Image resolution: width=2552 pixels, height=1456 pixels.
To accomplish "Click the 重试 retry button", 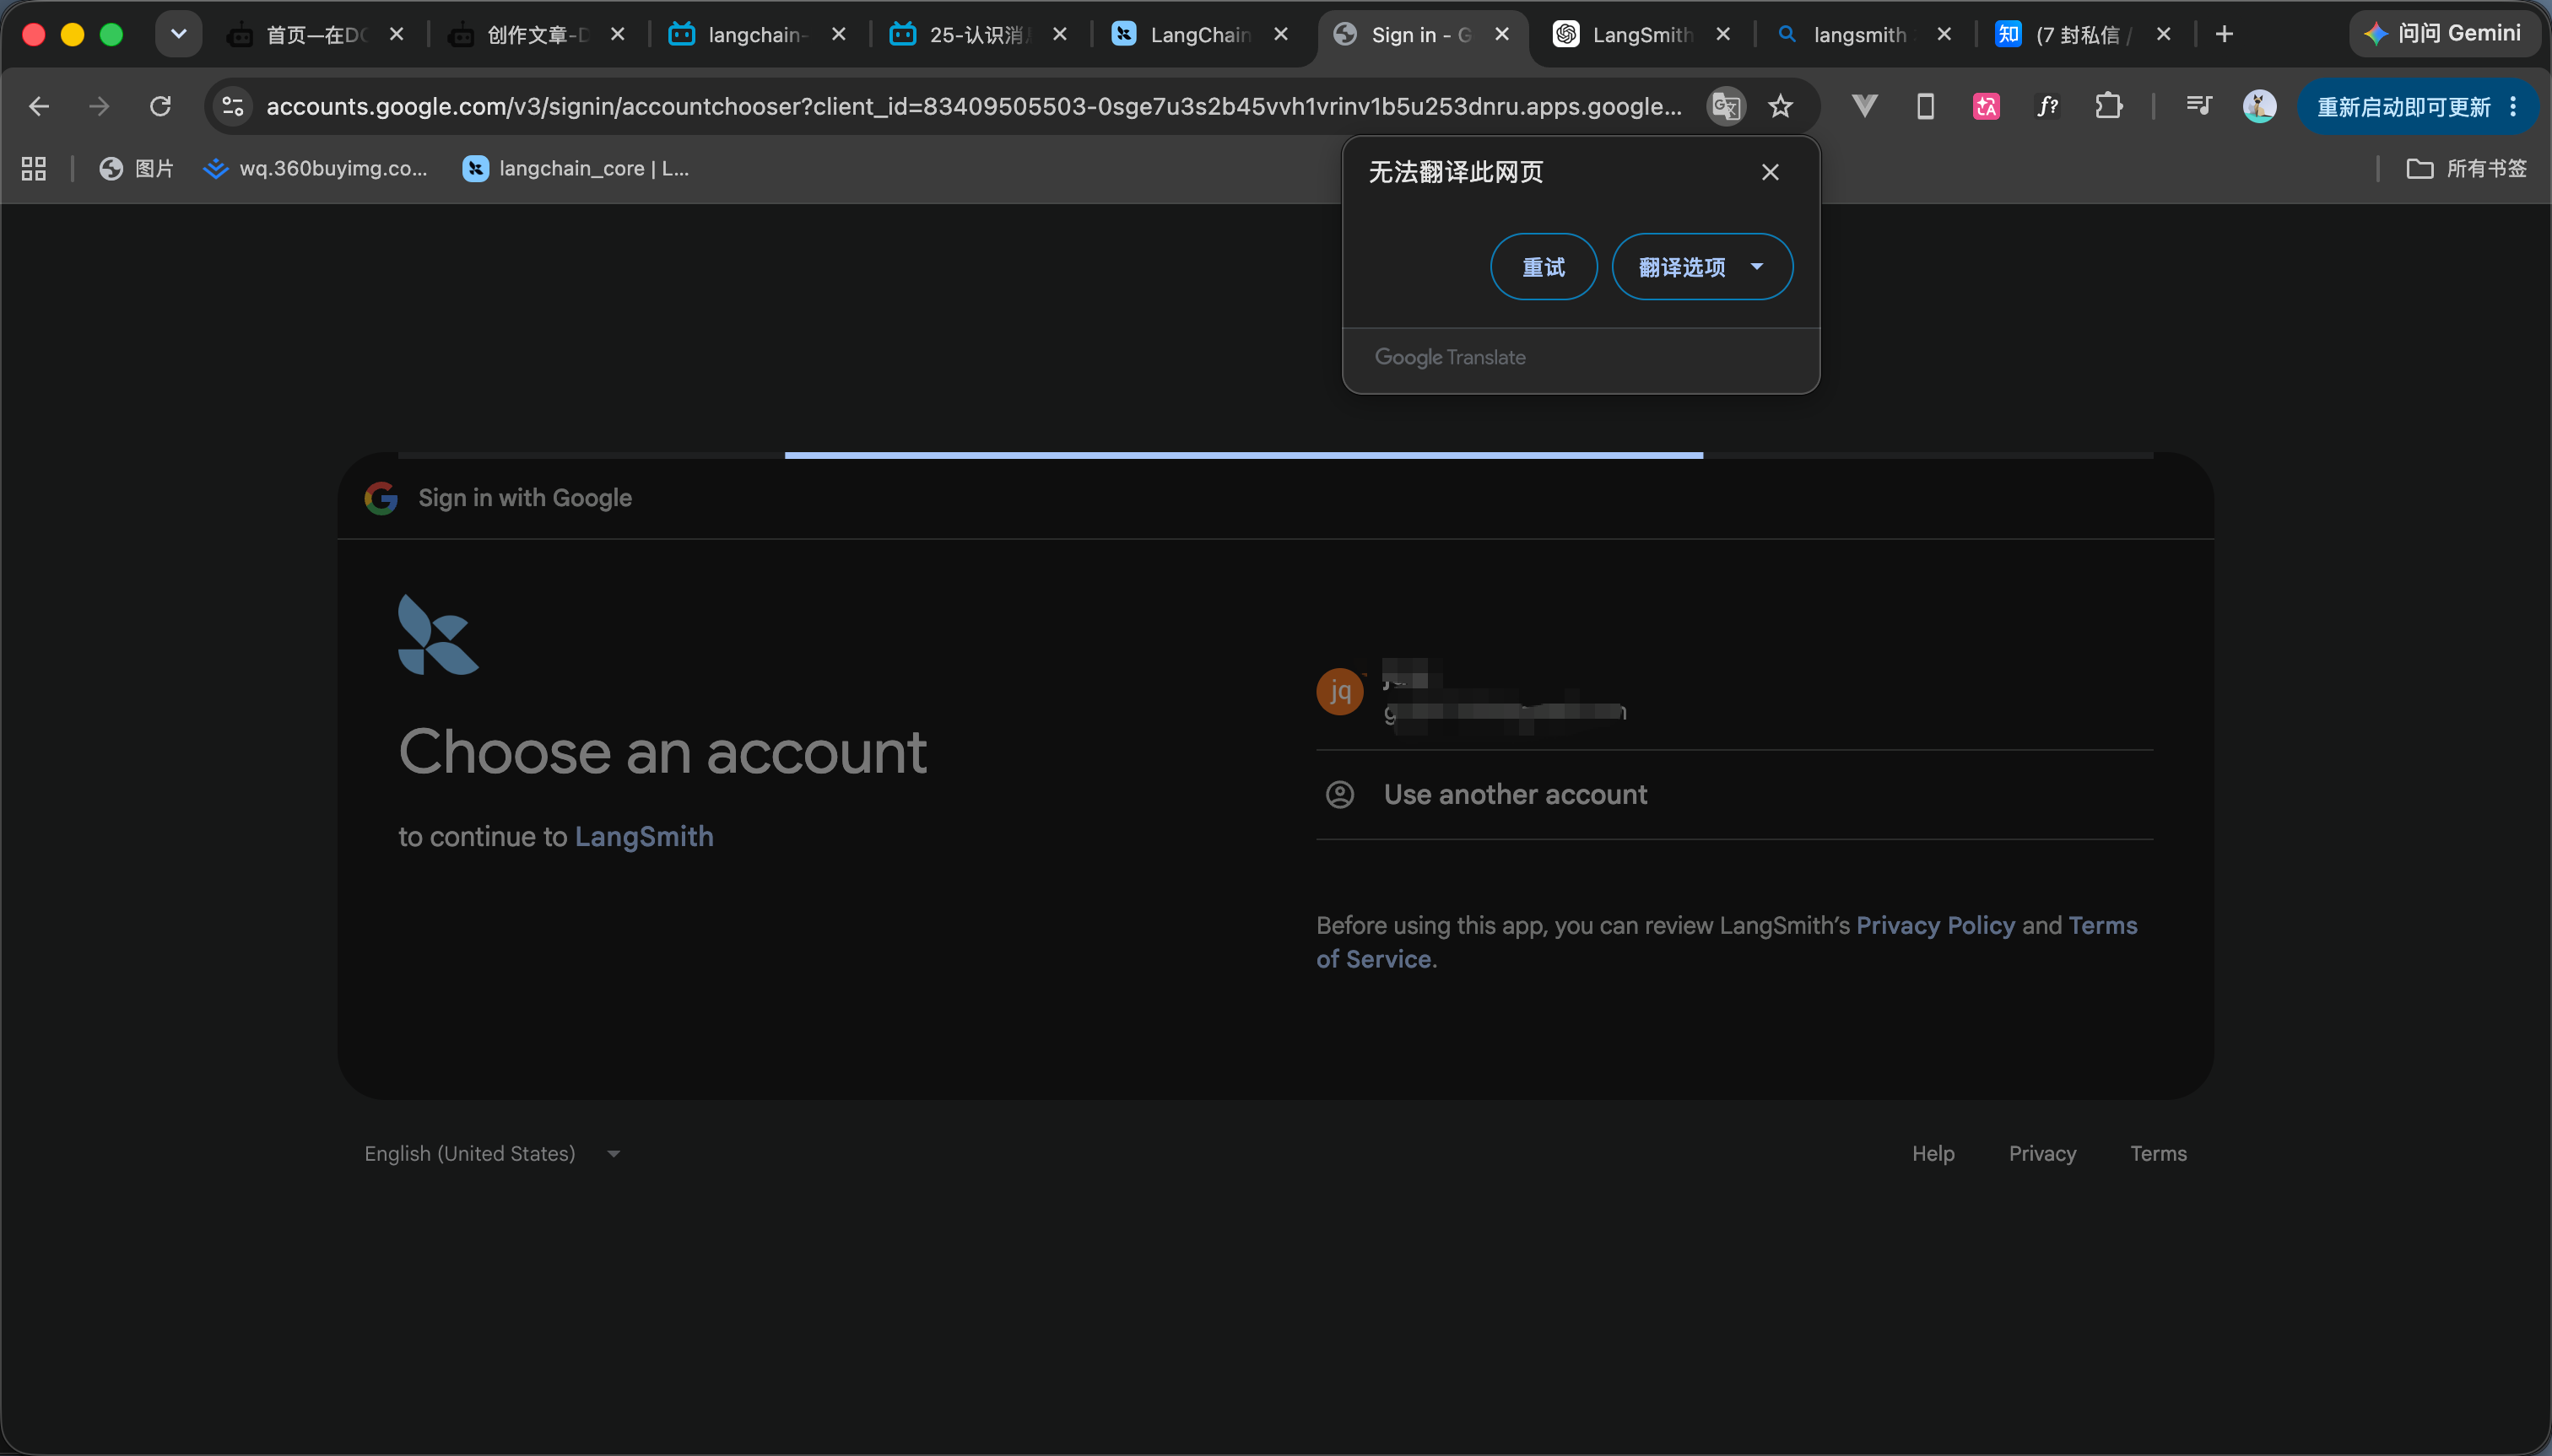I will coord(1544,267).
